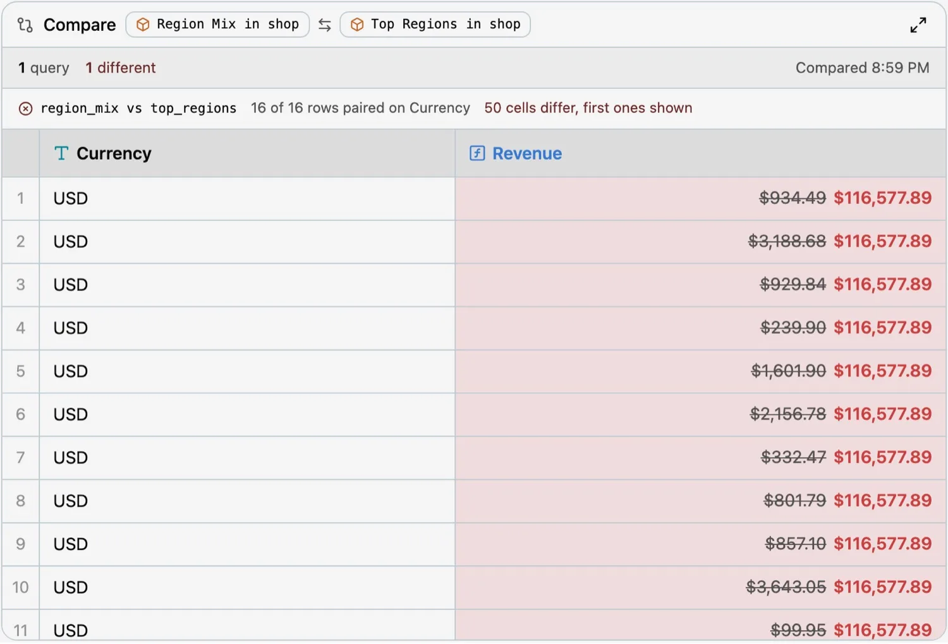Click the text type icon on Currency column
The image size is (948, 644).
click(x=61, y=153)
